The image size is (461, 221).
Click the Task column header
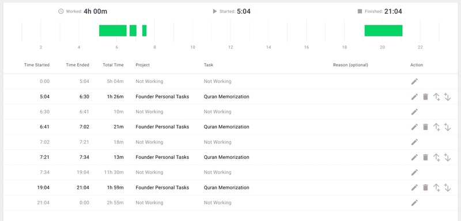point(209,65)
